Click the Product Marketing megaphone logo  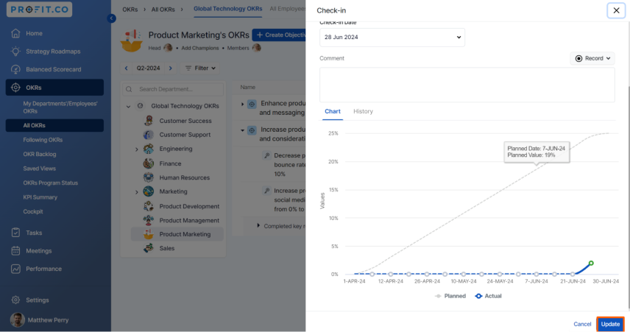pos(132,40)
